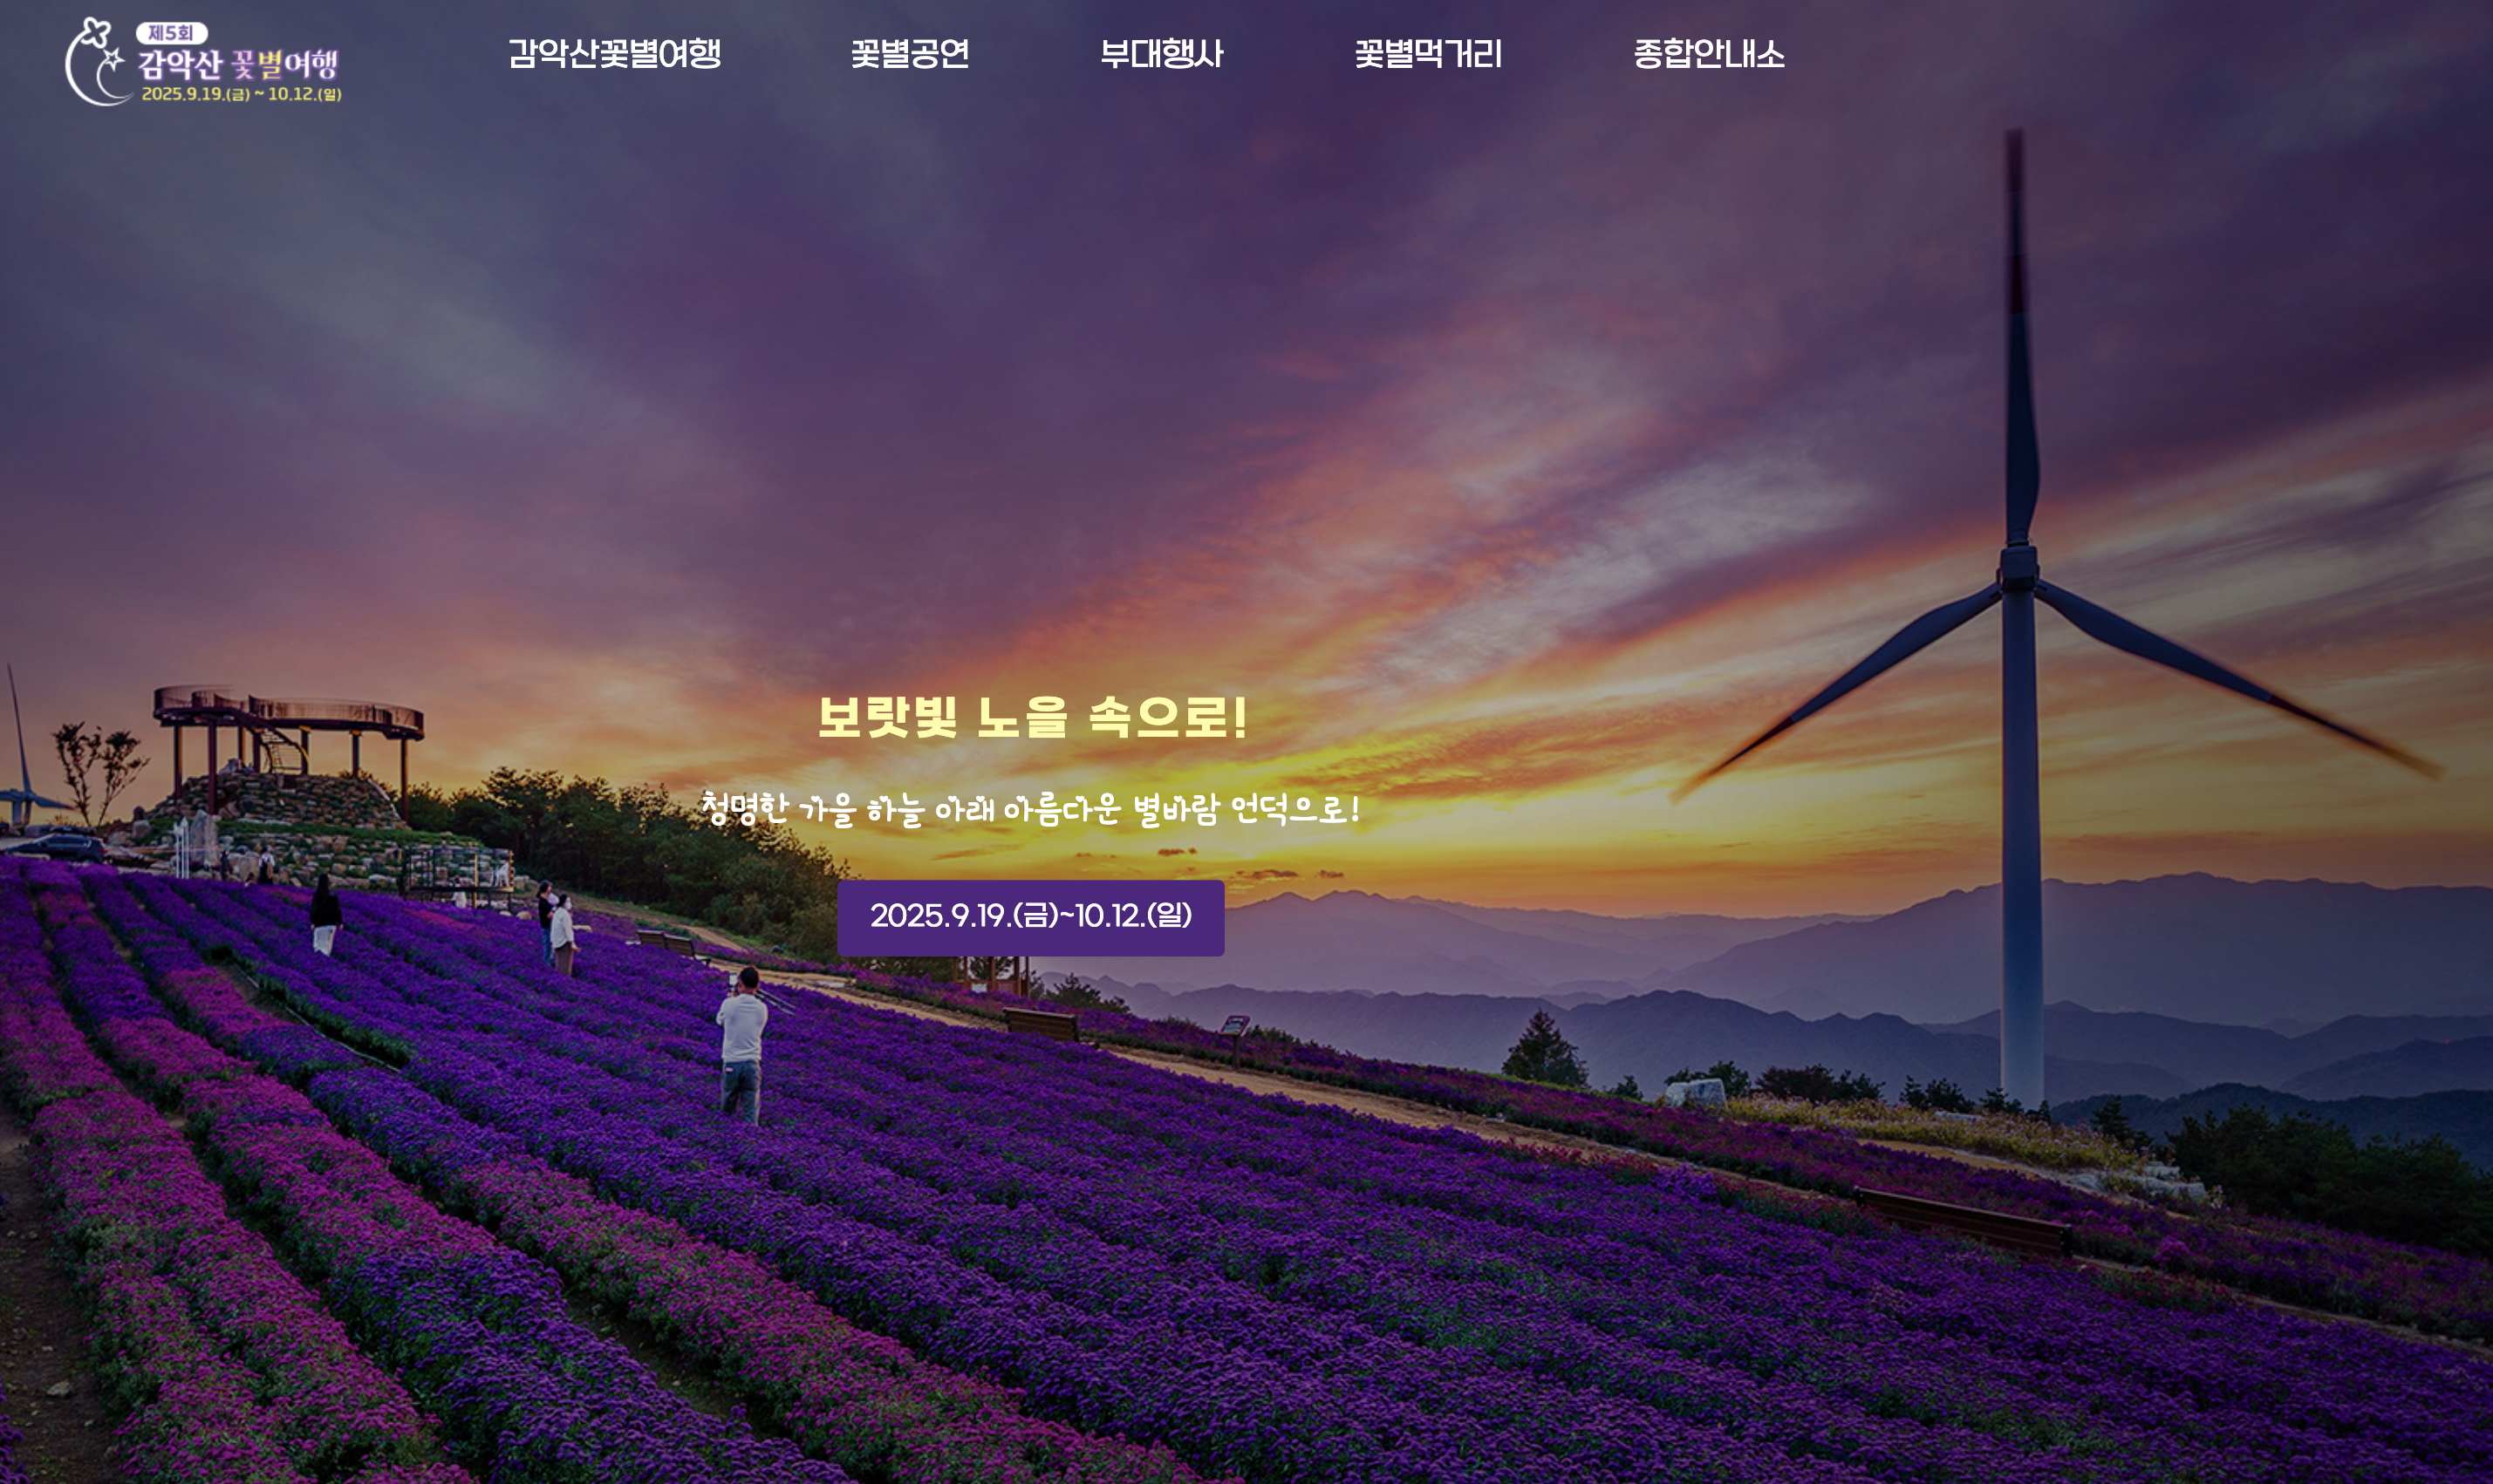Click the 감악산 꽃별여행 logo title text

(x=238, y=65)
